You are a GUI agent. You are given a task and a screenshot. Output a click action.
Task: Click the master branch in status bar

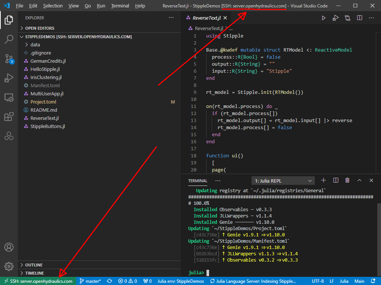90,281
